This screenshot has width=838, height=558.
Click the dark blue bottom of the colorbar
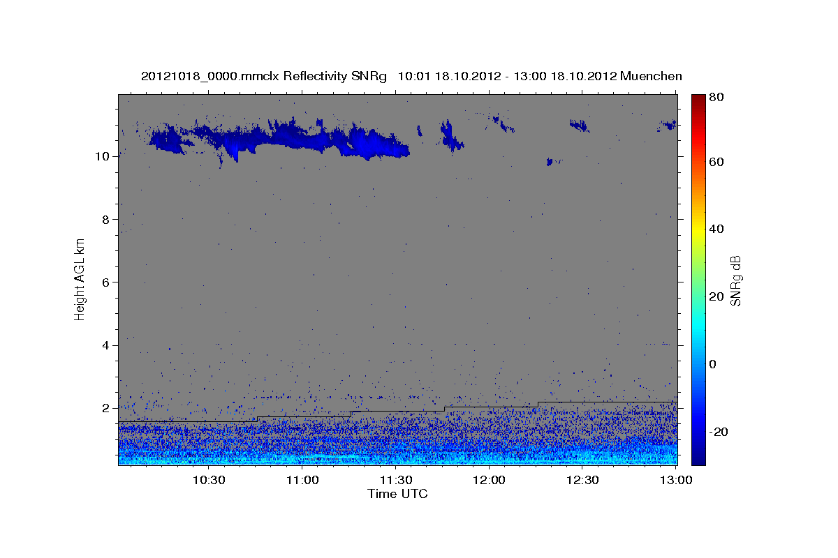(698, 457)
